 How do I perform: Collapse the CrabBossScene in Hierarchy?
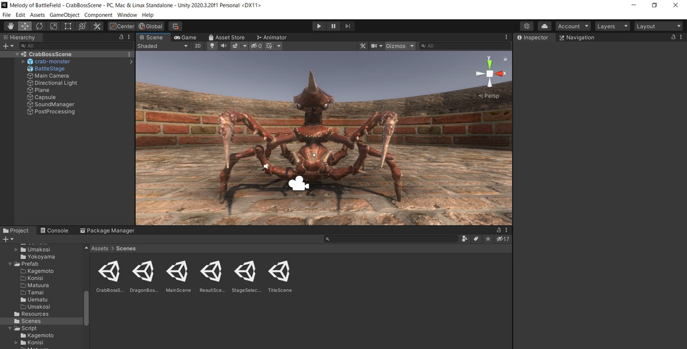pyautogui.click(x=17, y=55)
